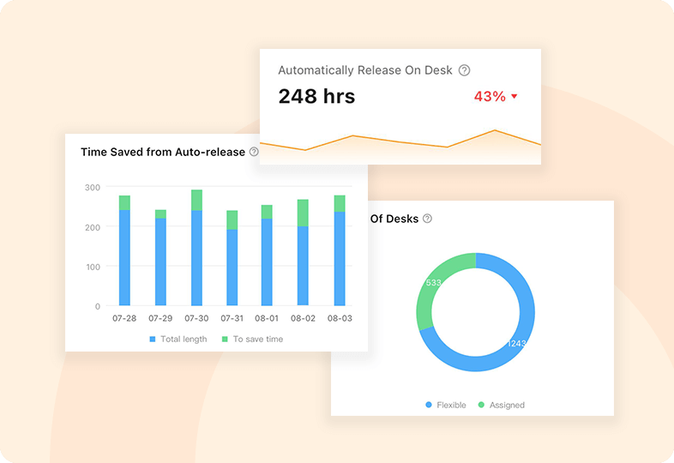Click the To save time legend label
The height and width of the screenshot is (463, 674).
(x=258, y=340)
